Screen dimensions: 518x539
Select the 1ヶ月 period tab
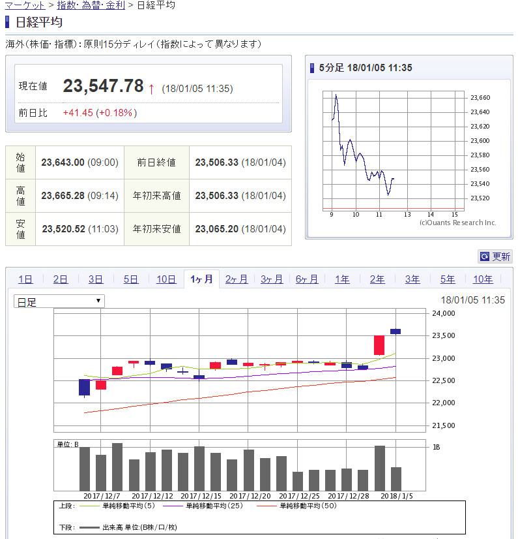coord(201,279)
